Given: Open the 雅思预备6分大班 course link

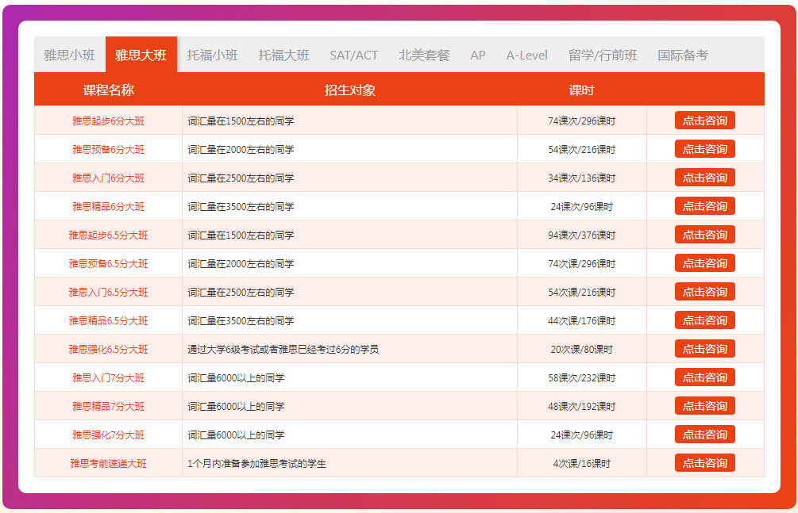Looking at the screenshot, I should click(108, 150).
